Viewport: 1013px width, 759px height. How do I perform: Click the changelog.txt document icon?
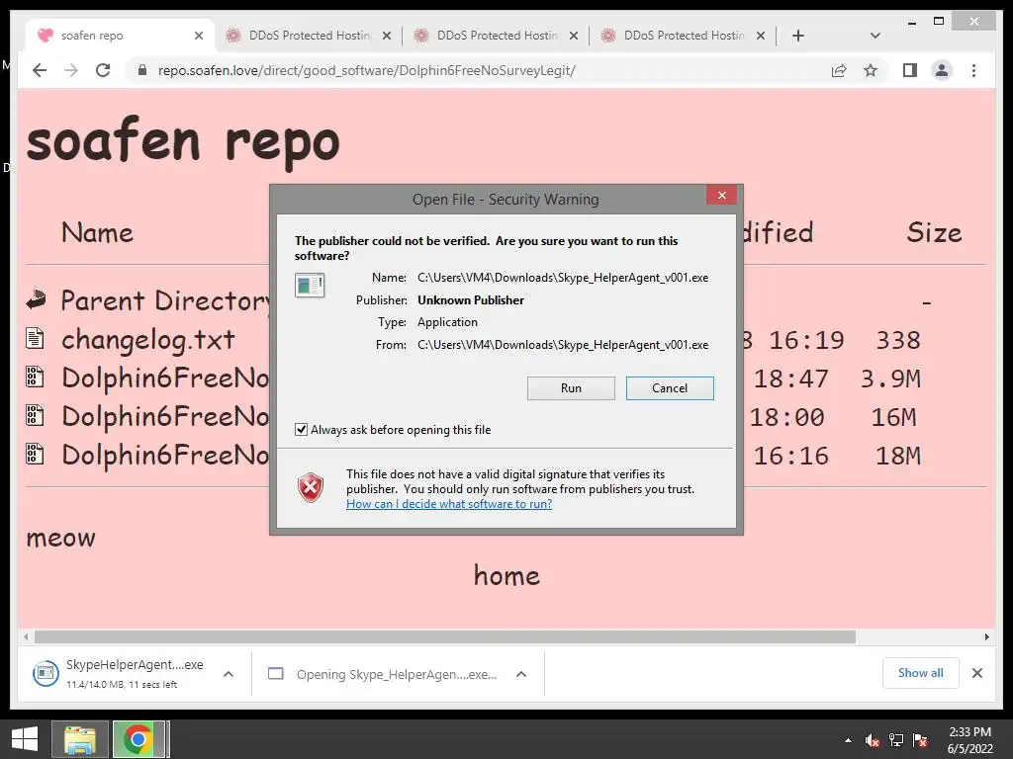tap(35, 338)
